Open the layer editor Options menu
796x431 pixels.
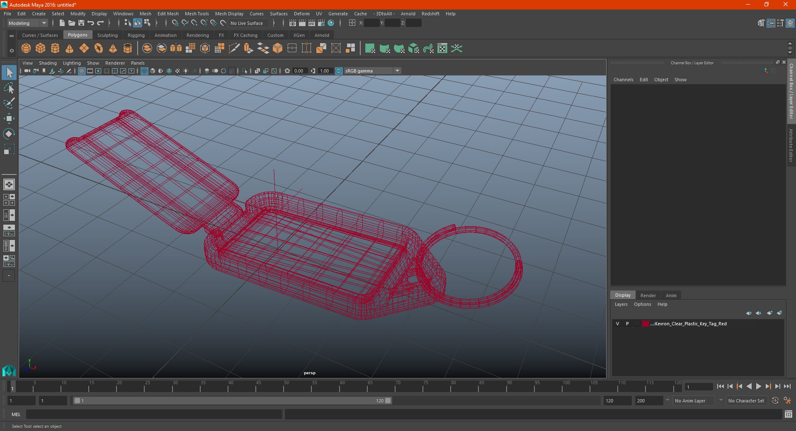tap(642, 304)
